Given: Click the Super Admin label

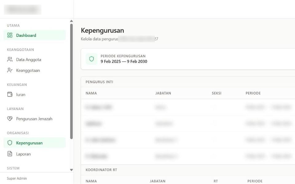Looking at the screenshot, I should pyautogui.click(x=17, y=178).
